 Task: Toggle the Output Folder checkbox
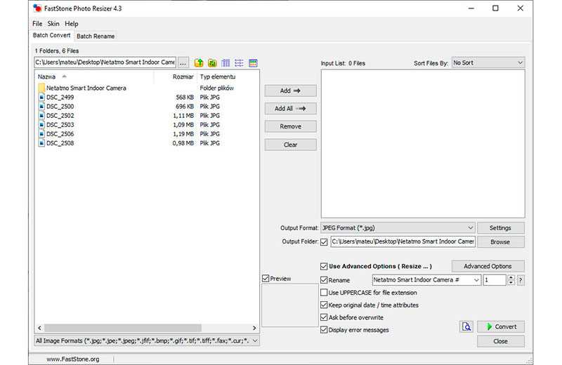pyautogui.click(x=324, y=242)
